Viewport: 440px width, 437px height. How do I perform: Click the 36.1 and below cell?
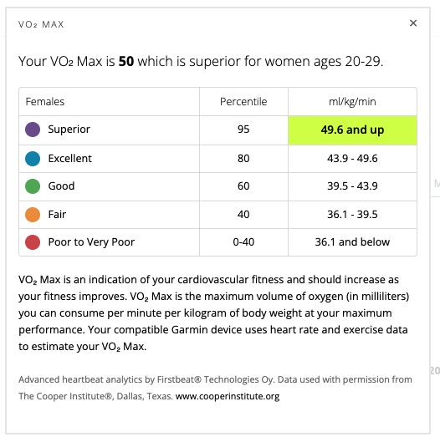coord(352,242)
